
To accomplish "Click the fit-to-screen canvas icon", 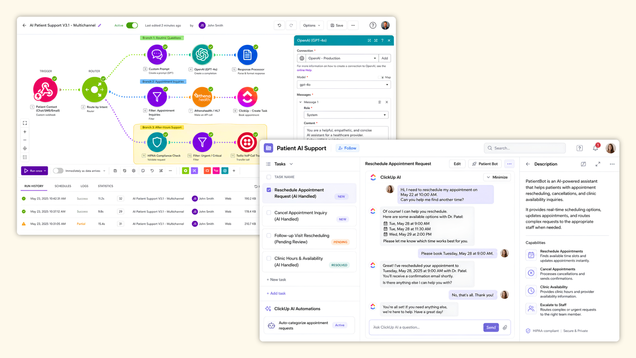I will 25,123.
